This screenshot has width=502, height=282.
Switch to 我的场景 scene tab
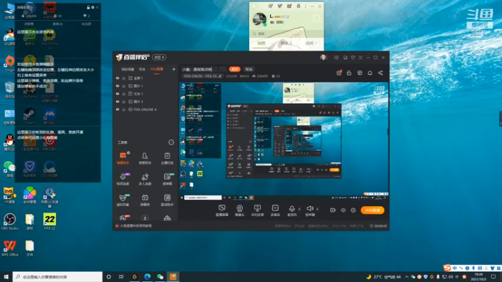[127, 70]
